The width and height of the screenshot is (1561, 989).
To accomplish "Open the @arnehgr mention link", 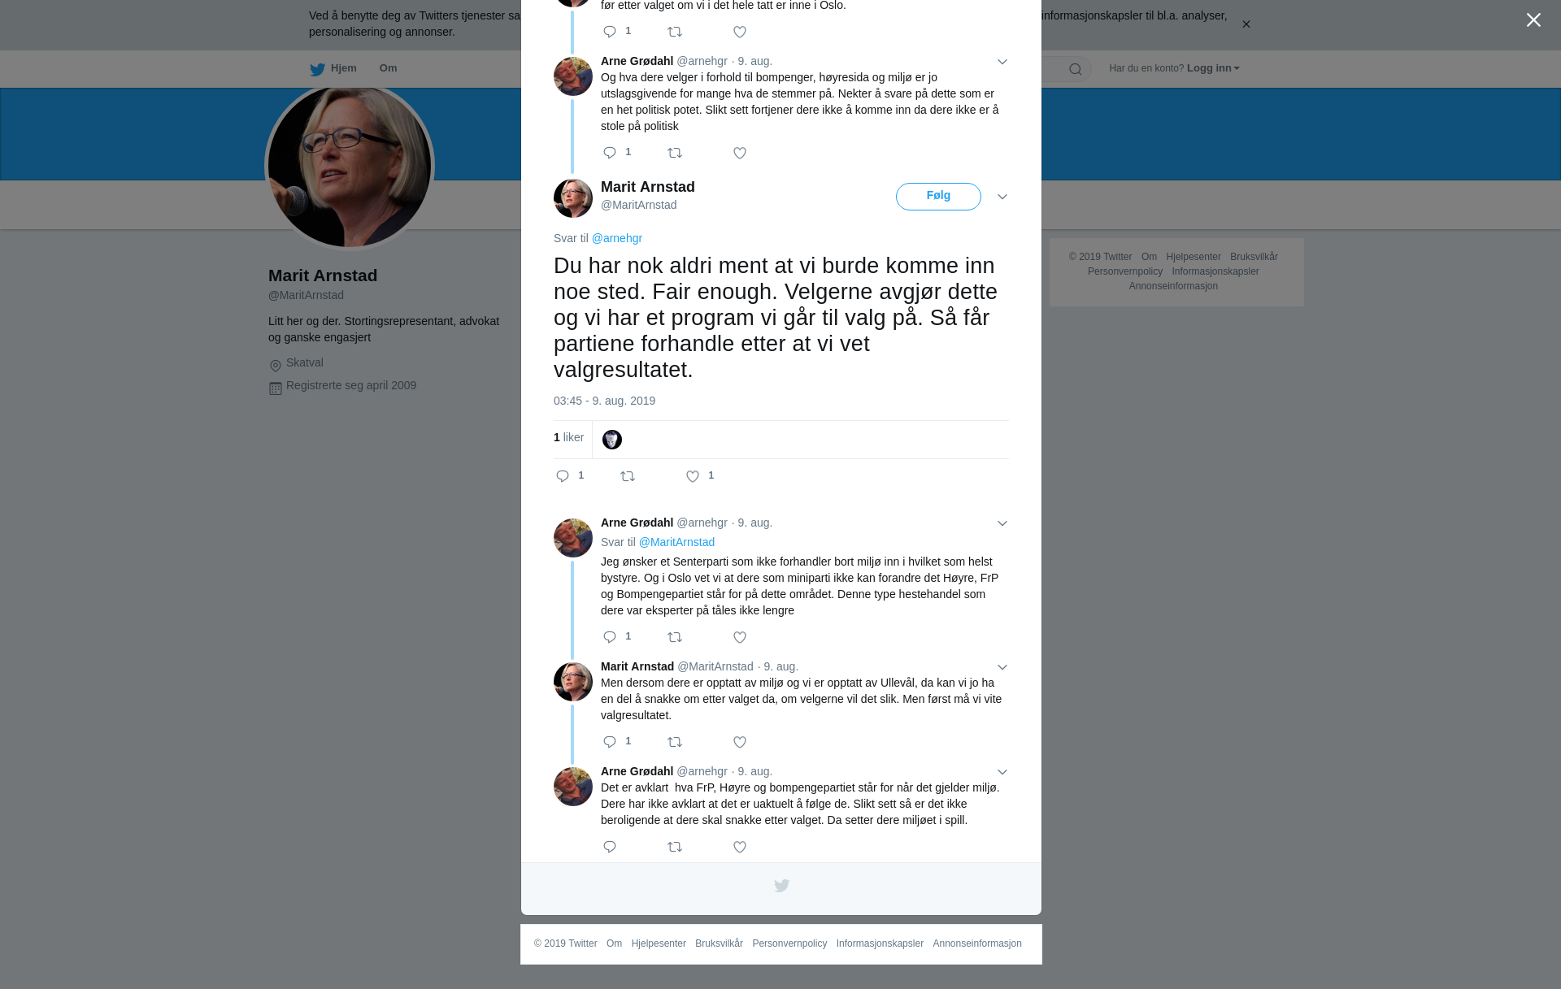I will click(616, 238).
